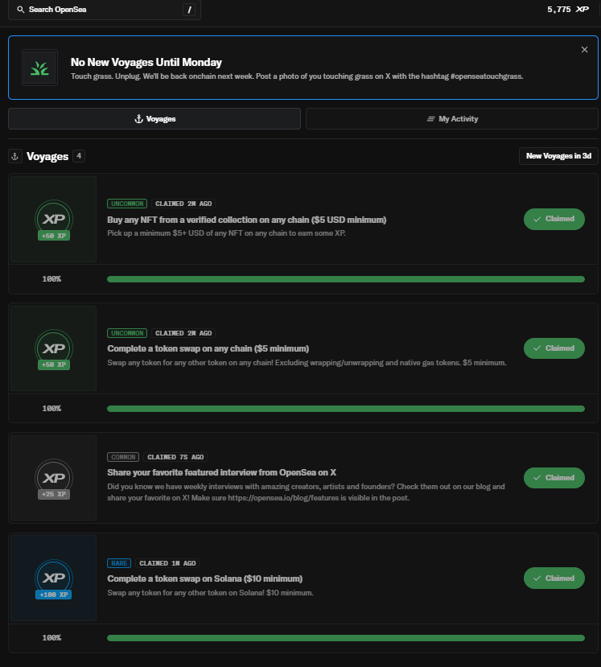The width and height of the screenshot is (601, 667).
Task: Click the Solana swap $10 minimum description
Action: (210, 593)
